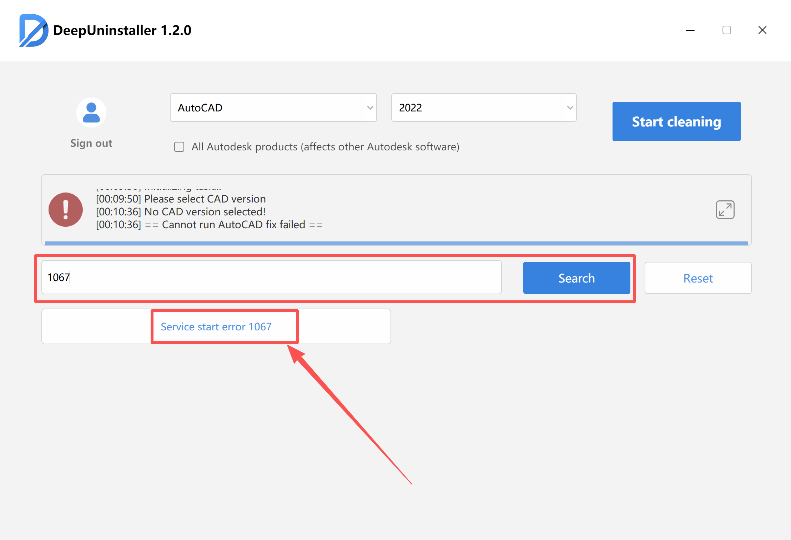Click the Search button
The height and width of the screenshot is (540, 791).
click(x=576, y=278)
